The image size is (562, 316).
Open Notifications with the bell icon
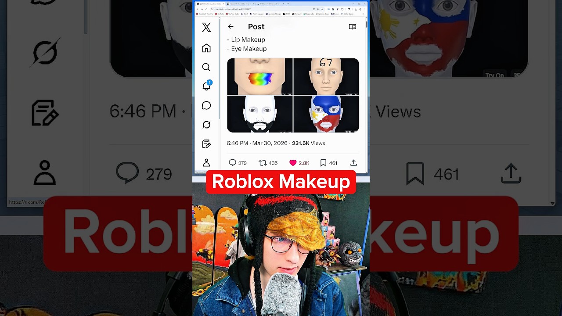click(206, 86)
